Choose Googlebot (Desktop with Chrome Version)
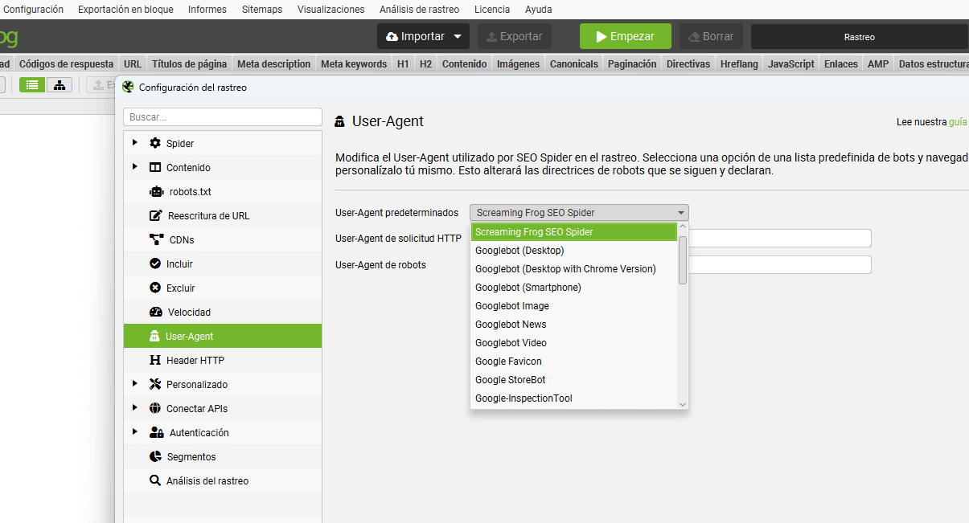 (574, 269)
